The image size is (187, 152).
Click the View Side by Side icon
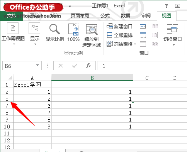tap(155, 26)
